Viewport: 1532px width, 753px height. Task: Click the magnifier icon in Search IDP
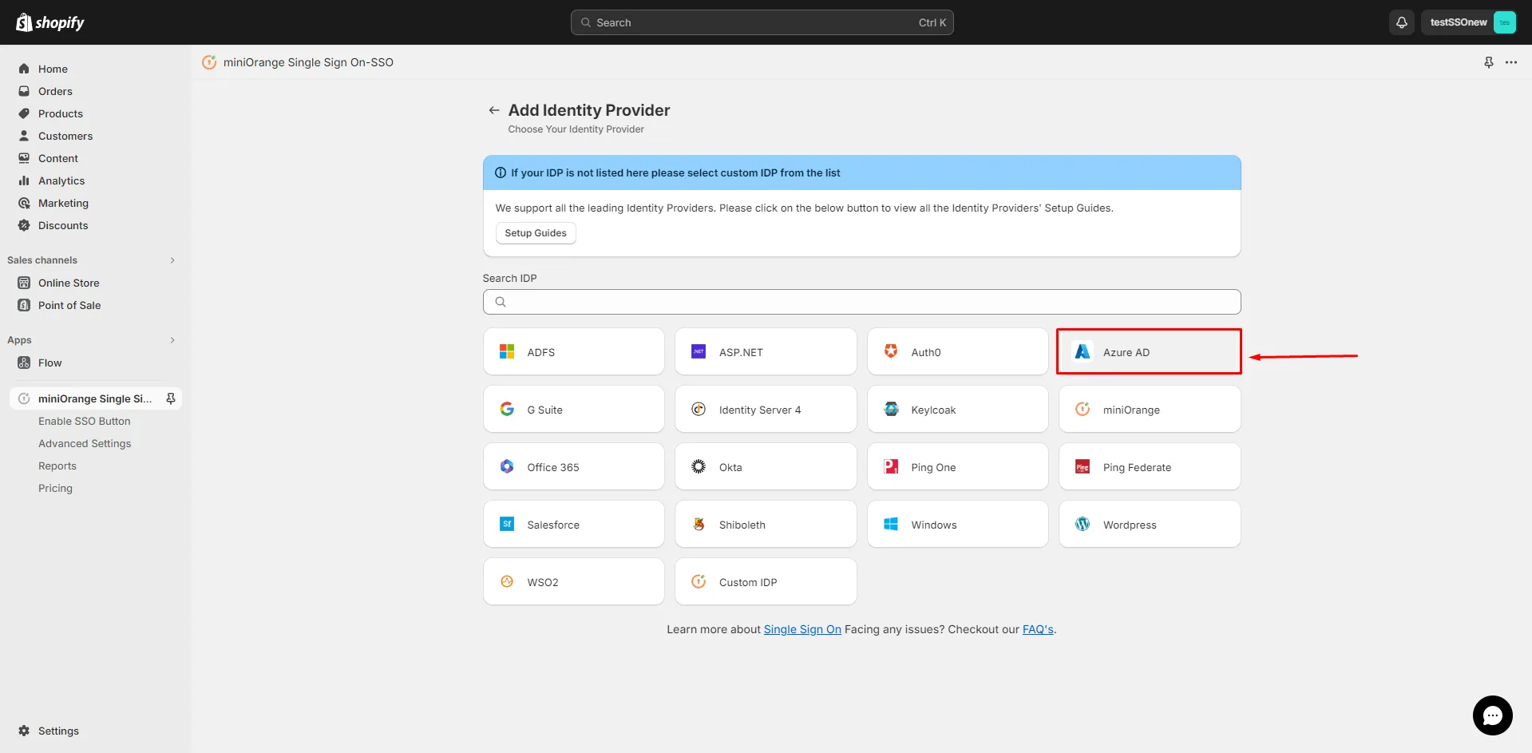tap(501, 302)
